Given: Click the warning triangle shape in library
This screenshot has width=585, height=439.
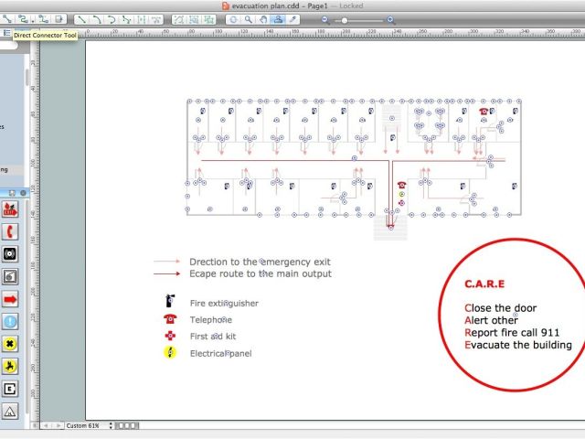Looking at the screenshot, I should click(x=10, y=411).
